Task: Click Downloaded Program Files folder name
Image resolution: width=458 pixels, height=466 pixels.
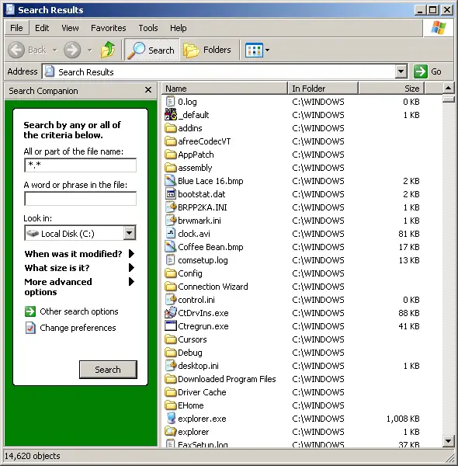Action: click(x=227, y=379)
